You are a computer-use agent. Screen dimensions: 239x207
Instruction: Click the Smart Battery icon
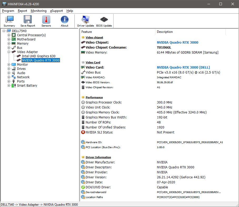(14, 85)
